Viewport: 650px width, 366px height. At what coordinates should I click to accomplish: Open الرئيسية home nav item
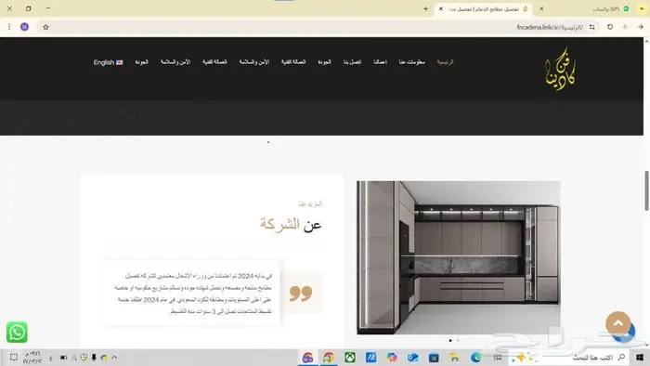pyautogui.click(x=445, y=62)
